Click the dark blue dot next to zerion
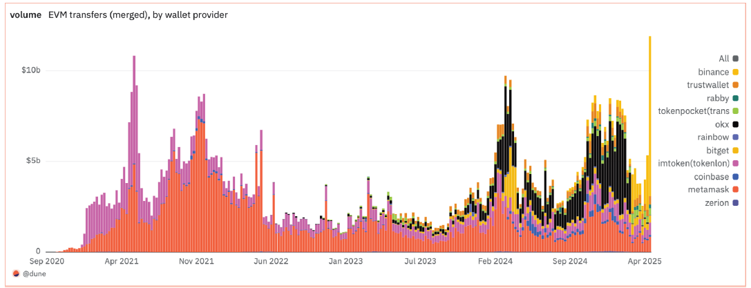The width and height of the screenshot is (751, 288). pyautogui.click(x=735, y=203)
